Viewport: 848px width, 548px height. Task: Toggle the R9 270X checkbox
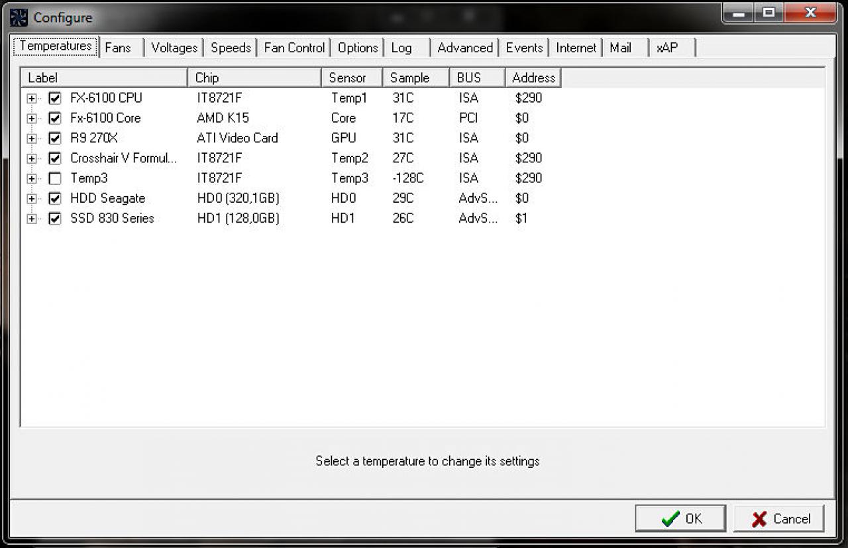coord(55,138)
